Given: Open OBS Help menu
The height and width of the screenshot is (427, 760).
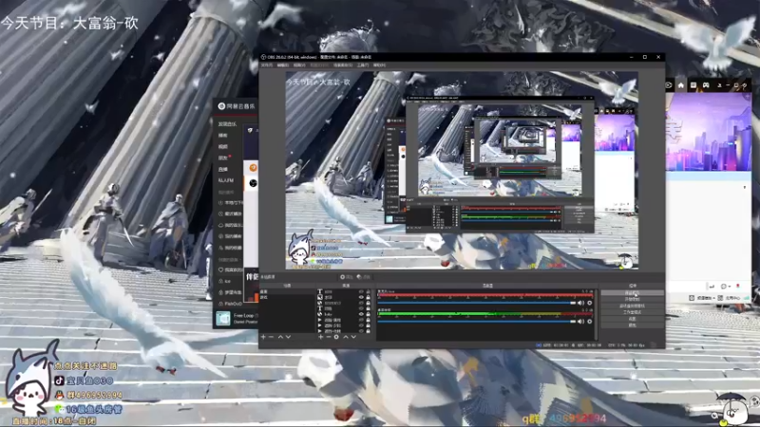Looking at the screenshot, I should (x=380, y=65).
